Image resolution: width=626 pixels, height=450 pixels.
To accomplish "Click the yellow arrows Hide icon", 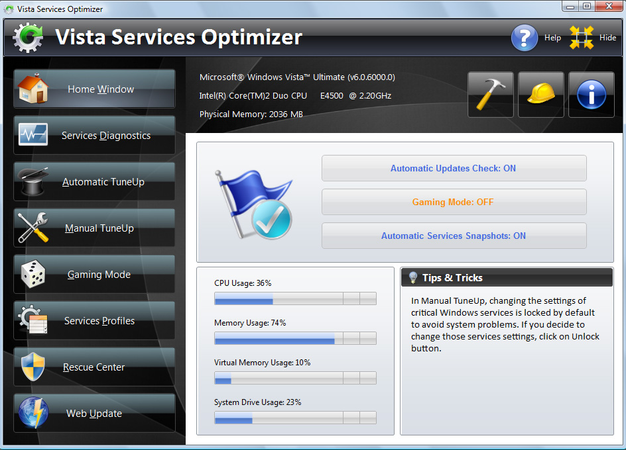I will 582,38.
